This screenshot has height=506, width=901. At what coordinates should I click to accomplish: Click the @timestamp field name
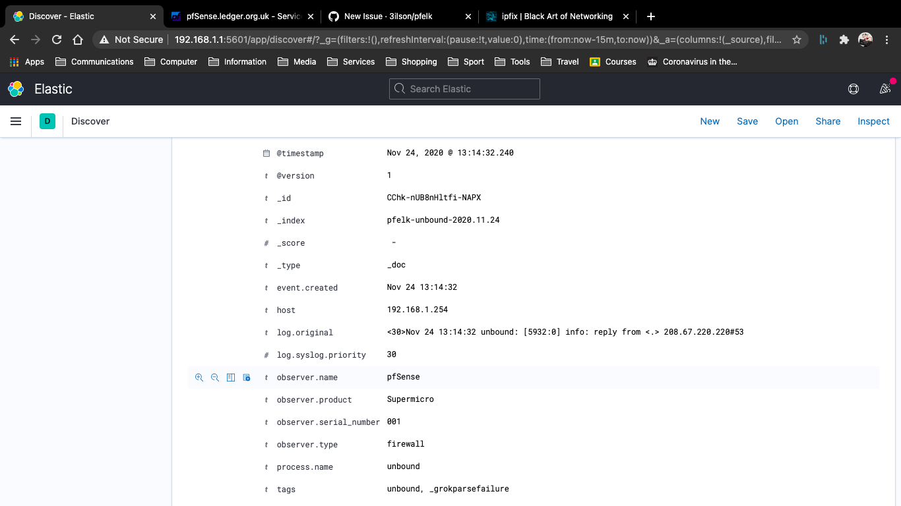(300, 154)
